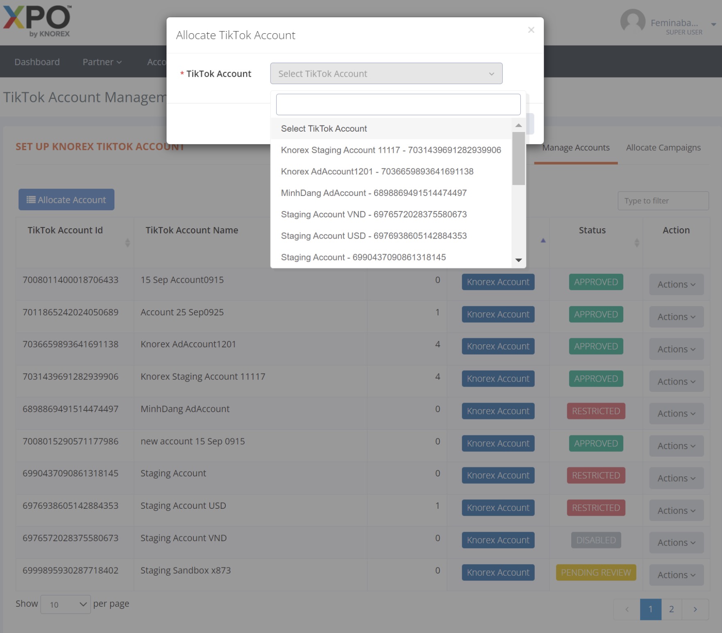Sort by Status column arrows
722x633 pixels.
pos(636,243)
